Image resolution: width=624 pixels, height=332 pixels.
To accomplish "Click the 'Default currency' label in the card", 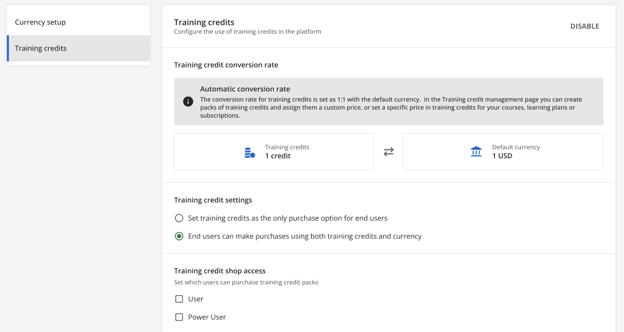I will pos(516,147).
